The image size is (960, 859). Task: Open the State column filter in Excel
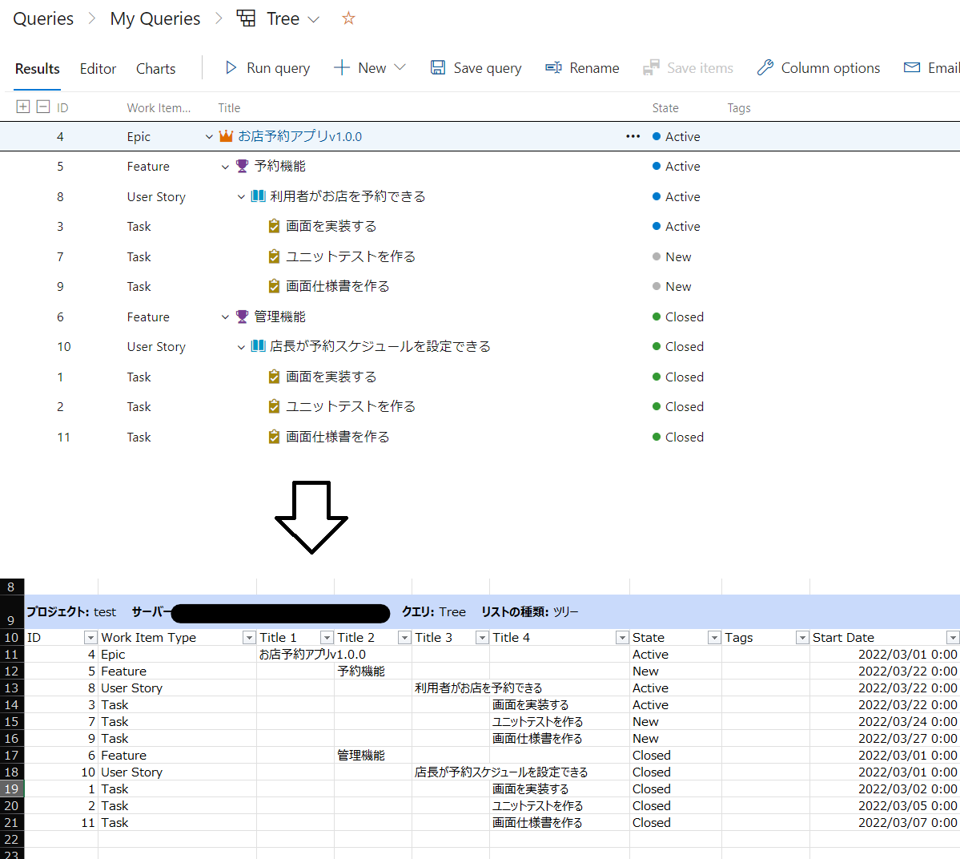pos(713,637)
